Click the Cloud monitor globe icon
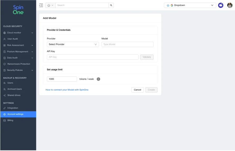Viewport: 235px width, 151px height. [x=4, y=33]
